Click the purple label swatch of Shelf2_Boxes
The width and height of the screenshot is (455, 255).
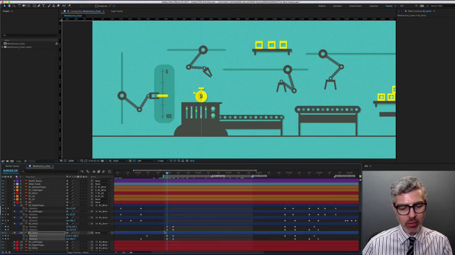point(17,181)
